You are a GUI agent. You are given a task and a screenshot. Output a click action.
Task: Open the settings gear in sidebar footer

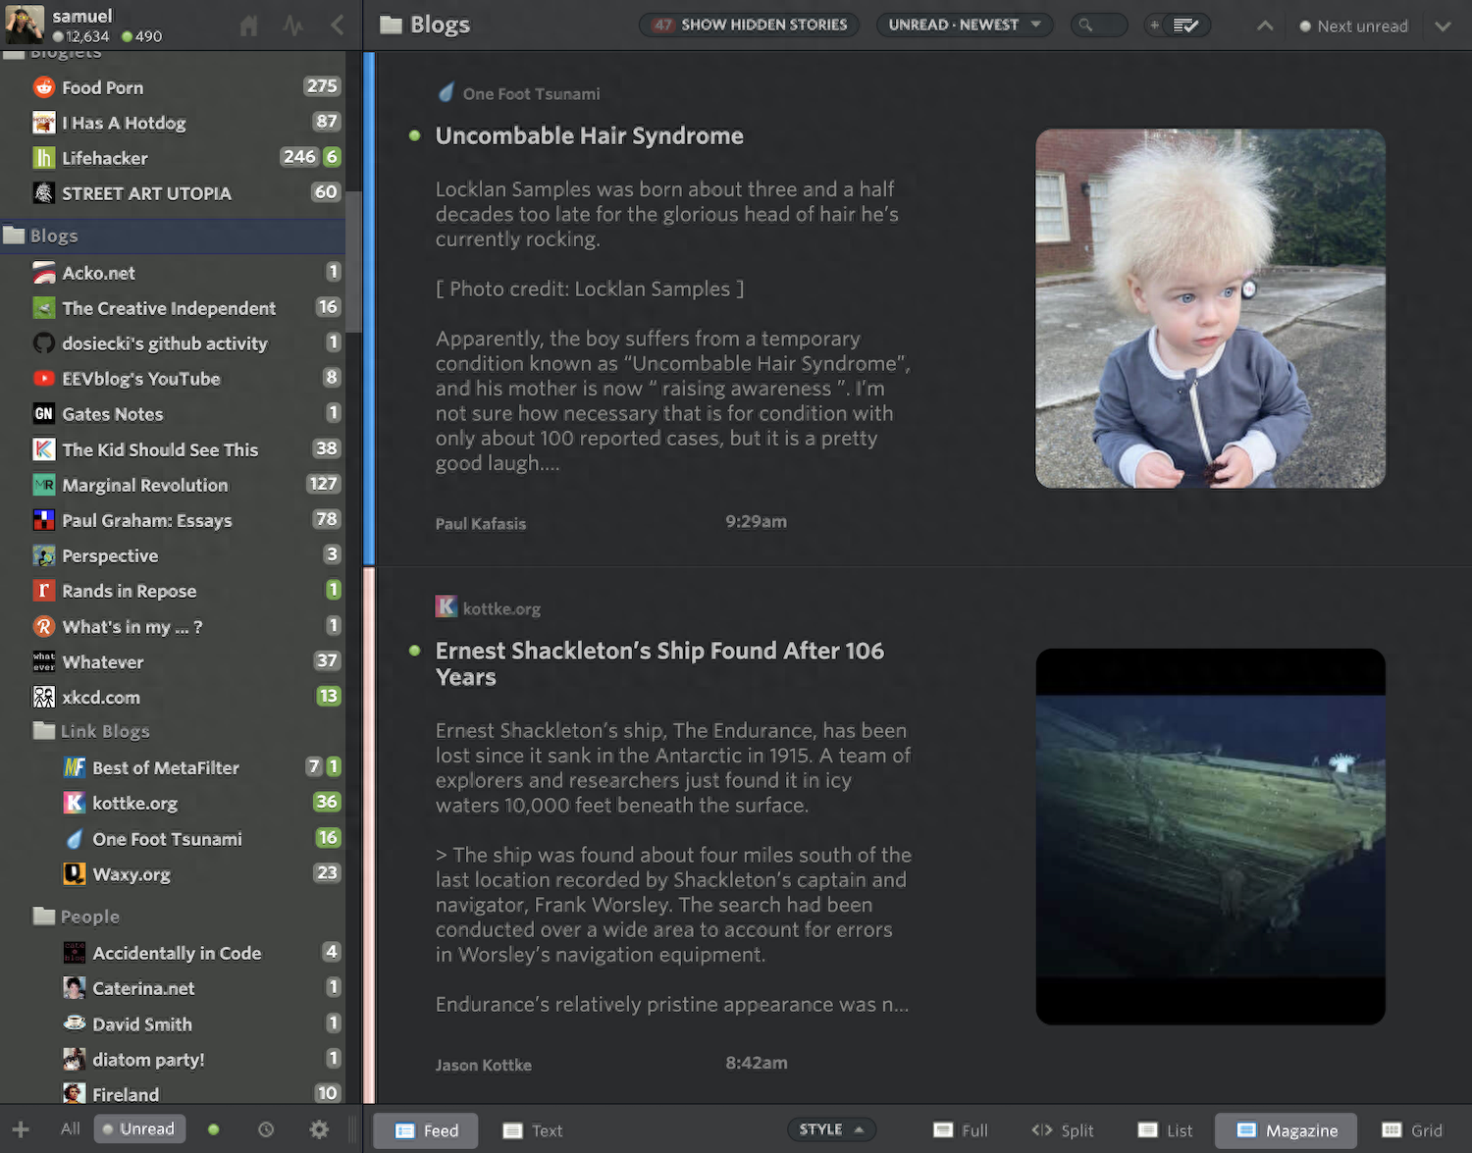coord(319,1129)
